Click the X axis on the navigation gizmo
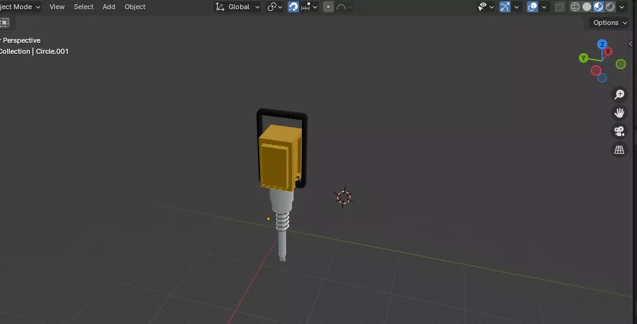 pos(608,51)
